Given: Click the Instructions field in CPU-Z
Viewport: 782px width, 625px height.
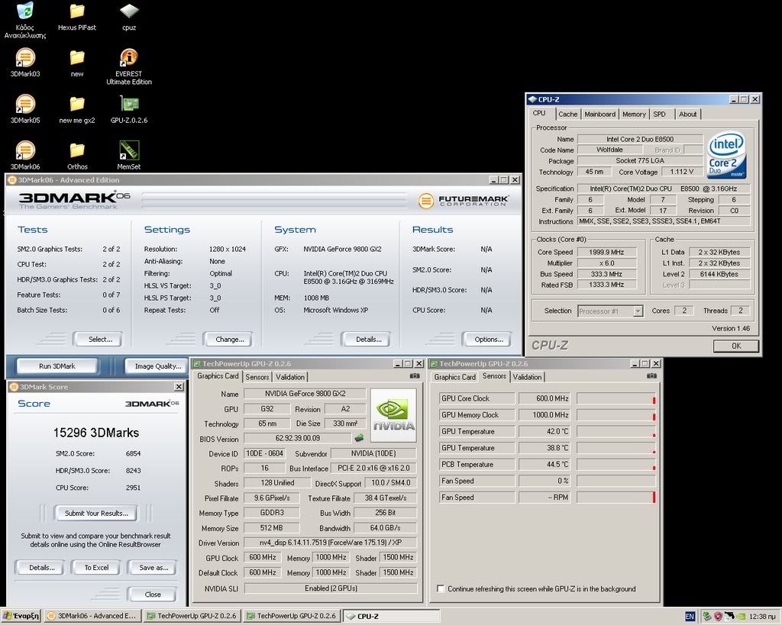Looking at the screenshot, I should [x=664, y=221].
